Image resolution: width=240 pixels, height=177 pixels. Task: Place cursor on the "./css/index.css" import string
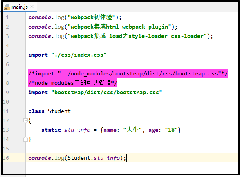(x=79, y=55)
